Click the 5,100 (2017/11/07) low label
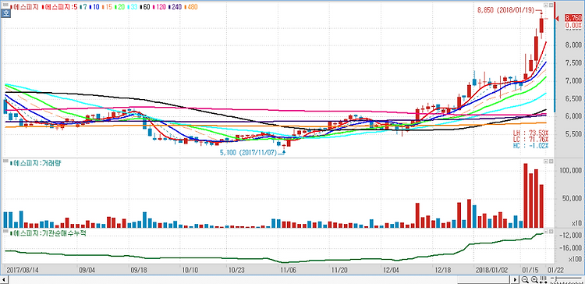Screen dimensions: 585x284 (x=250, y=152)
